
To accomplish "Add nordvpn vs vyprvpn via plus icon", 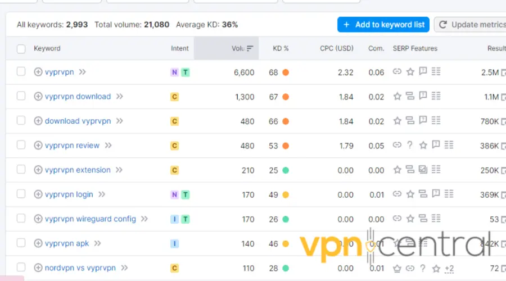I will pyautogui.click(x=38, y=268).
